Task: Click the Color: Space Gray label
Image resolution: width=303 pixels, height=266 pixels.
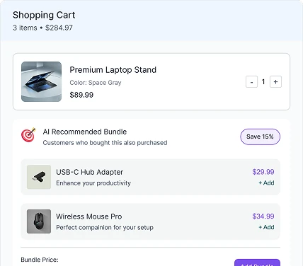Action: coord(96,83)
